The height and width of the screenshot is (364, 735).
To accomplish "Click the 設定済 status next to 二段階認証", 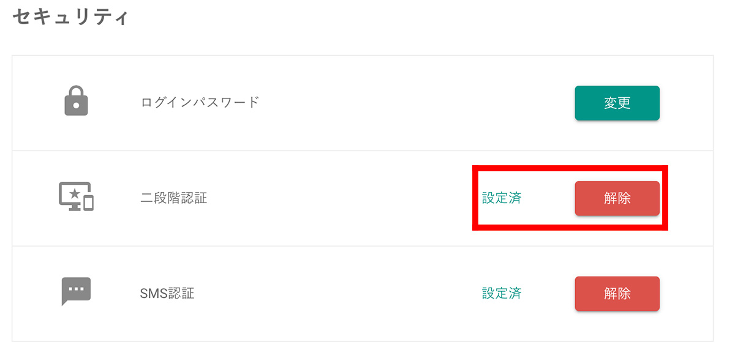I will [502, 198].
